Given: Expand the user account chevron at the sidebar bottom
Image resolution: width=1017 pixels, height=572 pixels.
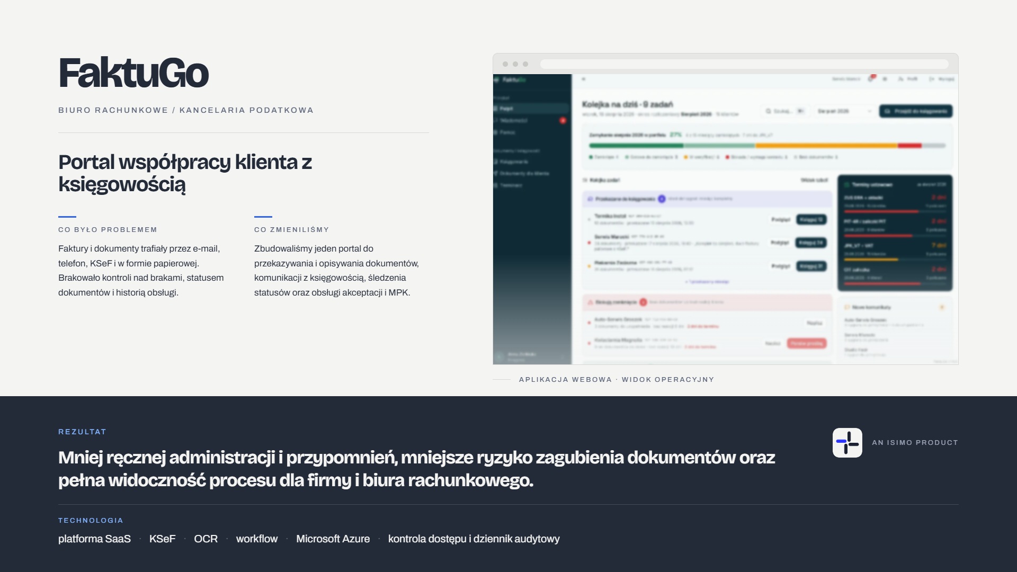Looking at the screenshot, I should click(563, 356).
